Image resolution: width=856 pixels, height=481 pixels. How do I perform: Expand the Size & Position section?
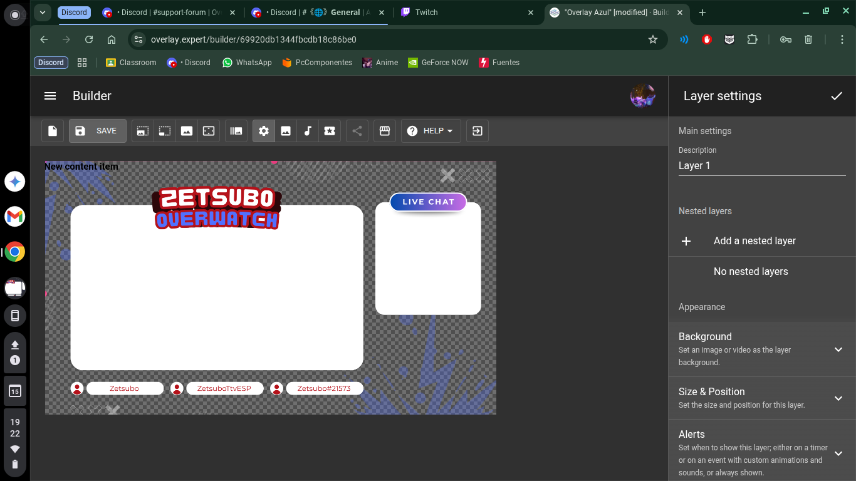pos(838,398)
